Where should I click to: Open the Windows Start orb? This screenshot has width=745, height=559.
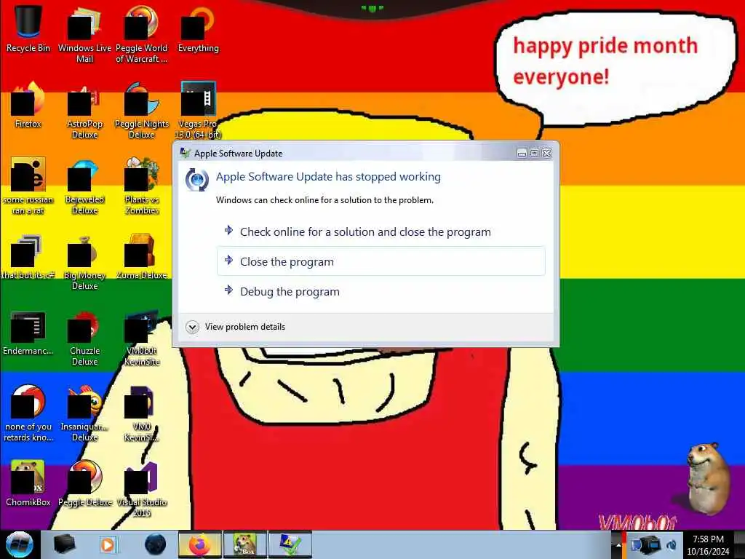[x=20, y=544]
